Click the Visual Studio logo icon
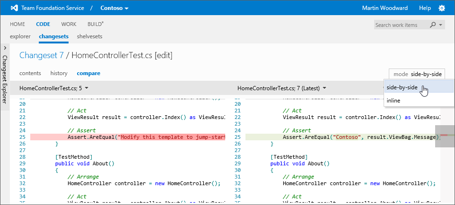Image resolution: width=455 pixels, height=205 pixels. 15,8
